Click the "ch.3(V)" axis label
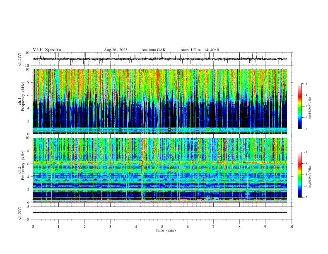328x254 pixels. click(20, 213)
